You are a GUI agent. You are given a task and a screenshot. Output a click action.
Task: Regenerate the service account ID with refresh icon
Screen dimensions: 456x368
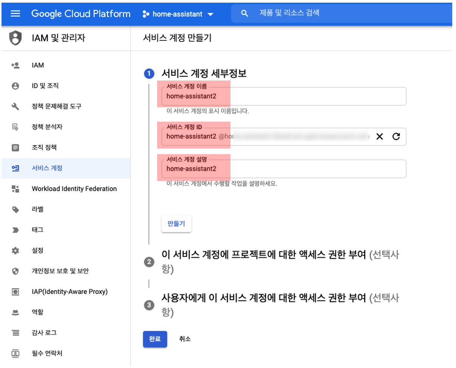coord(396,136)
